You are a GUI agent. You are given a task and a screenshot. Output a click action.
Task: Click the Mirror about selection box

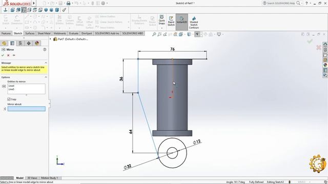[27, 109]
